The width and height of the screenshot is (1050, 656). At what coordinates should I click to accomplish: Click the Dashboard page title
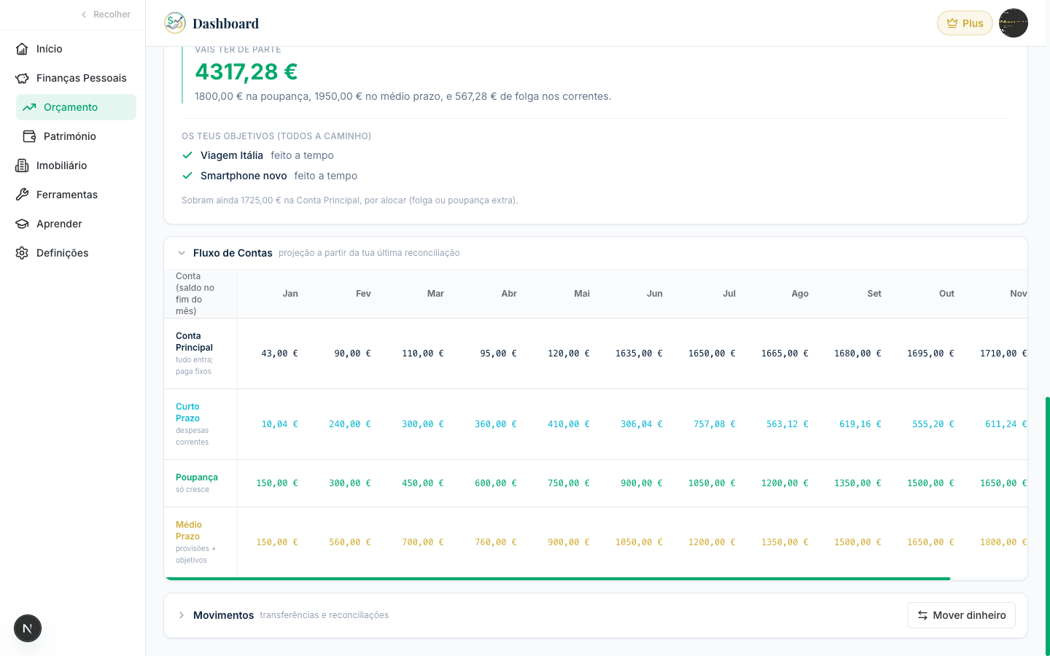(225, 23)
